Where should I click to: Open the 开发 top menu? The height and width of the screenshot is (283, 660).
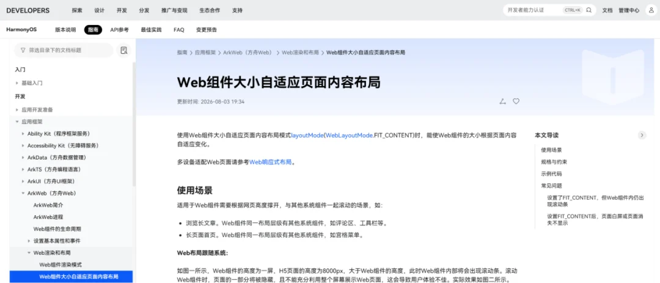[x=122, y=10]
